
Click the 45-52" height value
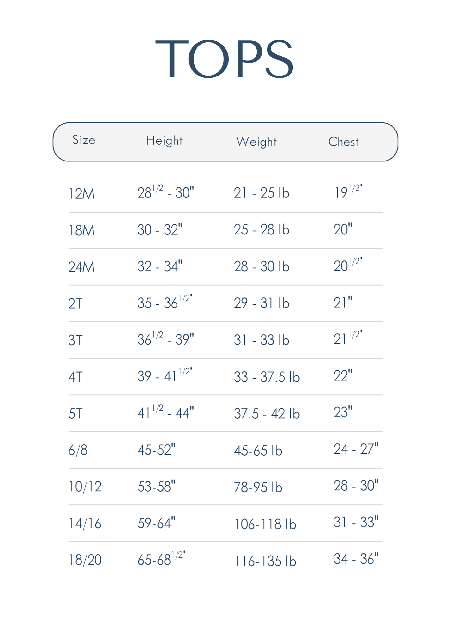pyautogui.click(x=156, y=450)
